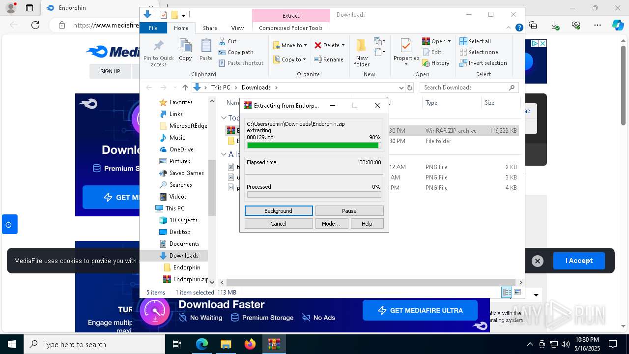The width and height of the screenshot is (629, 354).
Task: Sort by the Type column header
Action: tap(451, 103)
